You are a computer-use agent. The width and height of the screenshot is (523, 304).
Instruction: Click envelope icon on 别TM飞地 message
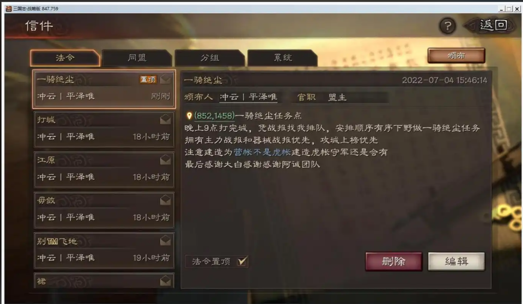(165, 241)
